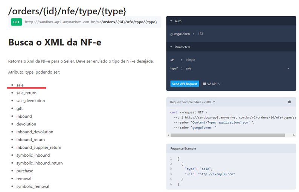Click the 'Retorna o Xml da NF-e' description
Screen dimensions: 299x192
(81, 61)
